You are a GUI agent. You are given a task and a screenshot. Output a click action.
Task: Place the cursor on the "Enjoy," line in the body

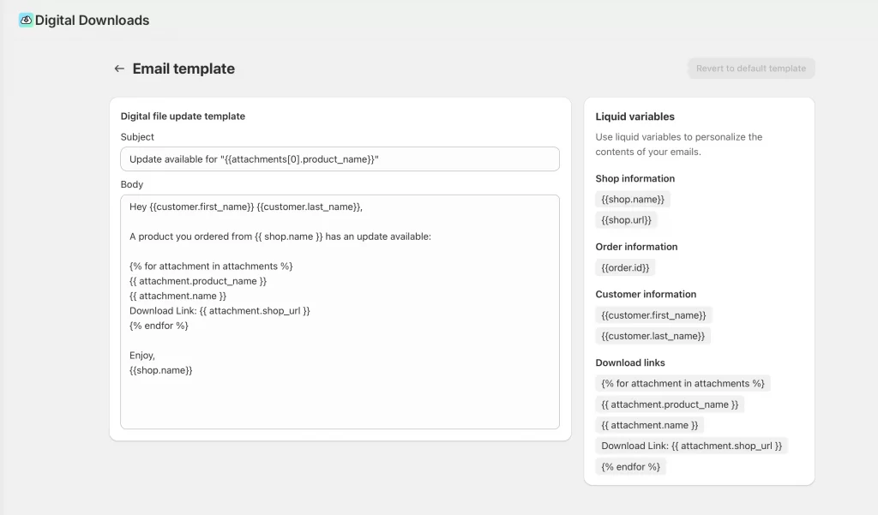point(142,355)
